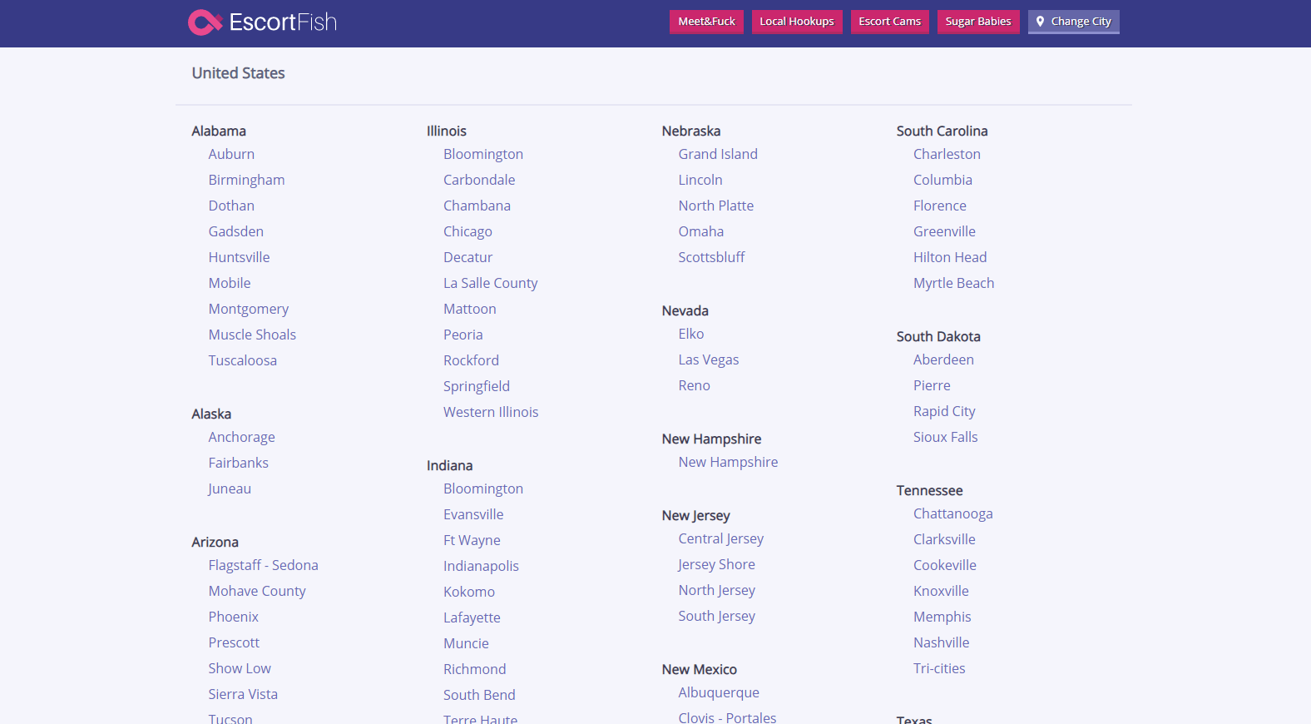Screen dimensions: 1311x724
Task: Open the Omaha city link
Action: click(701, 231)
